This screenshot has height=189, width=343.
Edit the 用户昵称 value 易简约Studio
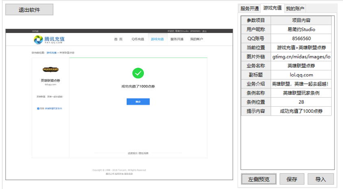point(301,30)
